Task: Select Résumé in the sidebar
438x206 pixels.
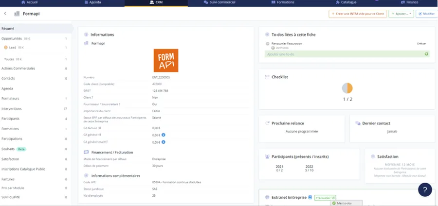Action: (36, 29)
